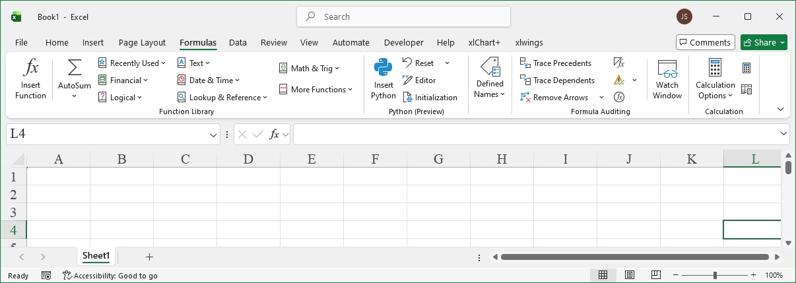Open user account JS avatar
This screenshot has height=283, width=796.
pos(684,16)
